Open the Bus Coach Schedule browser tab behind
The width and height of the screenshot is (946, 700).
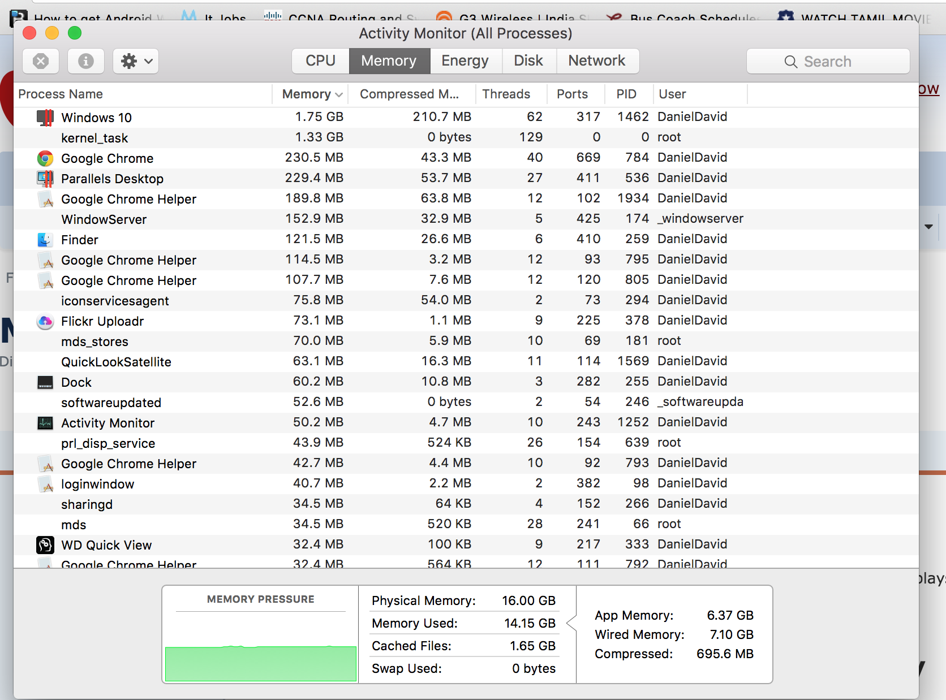[683, 17]
